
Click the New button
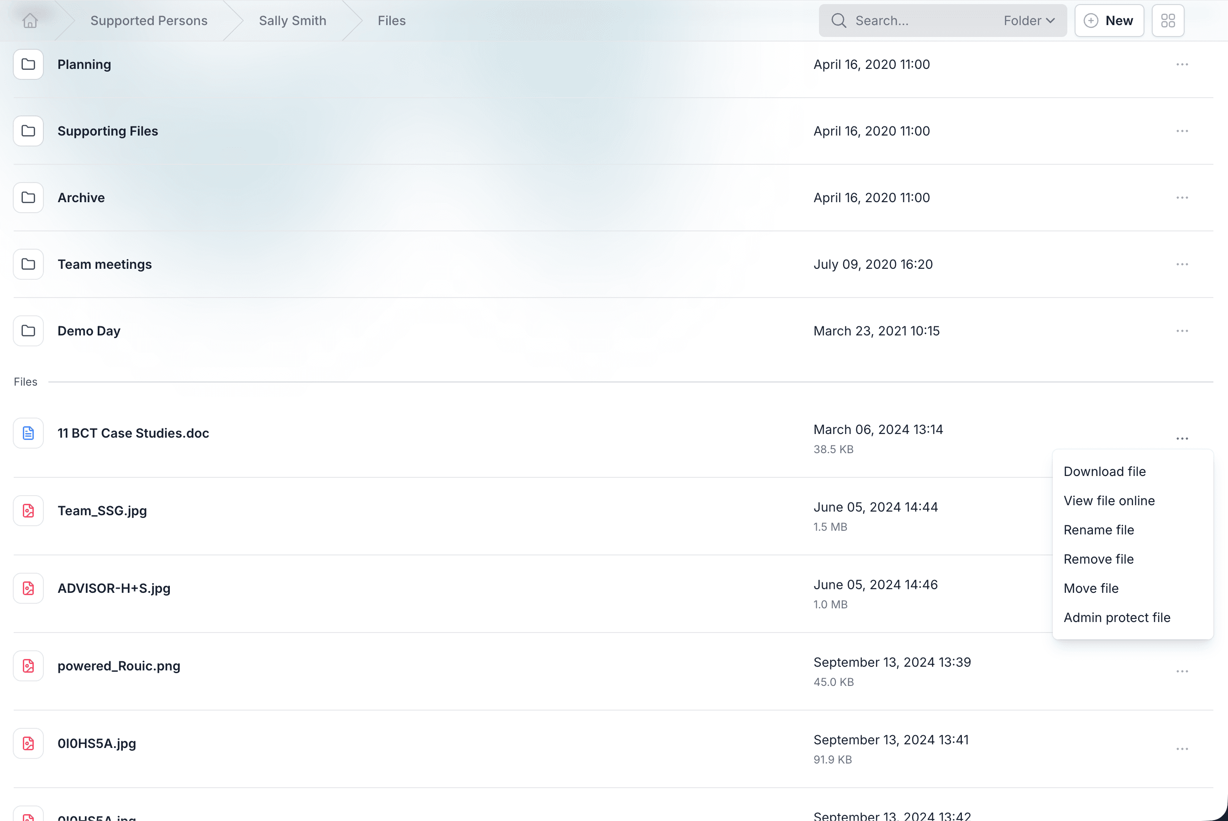[1109, 21]
